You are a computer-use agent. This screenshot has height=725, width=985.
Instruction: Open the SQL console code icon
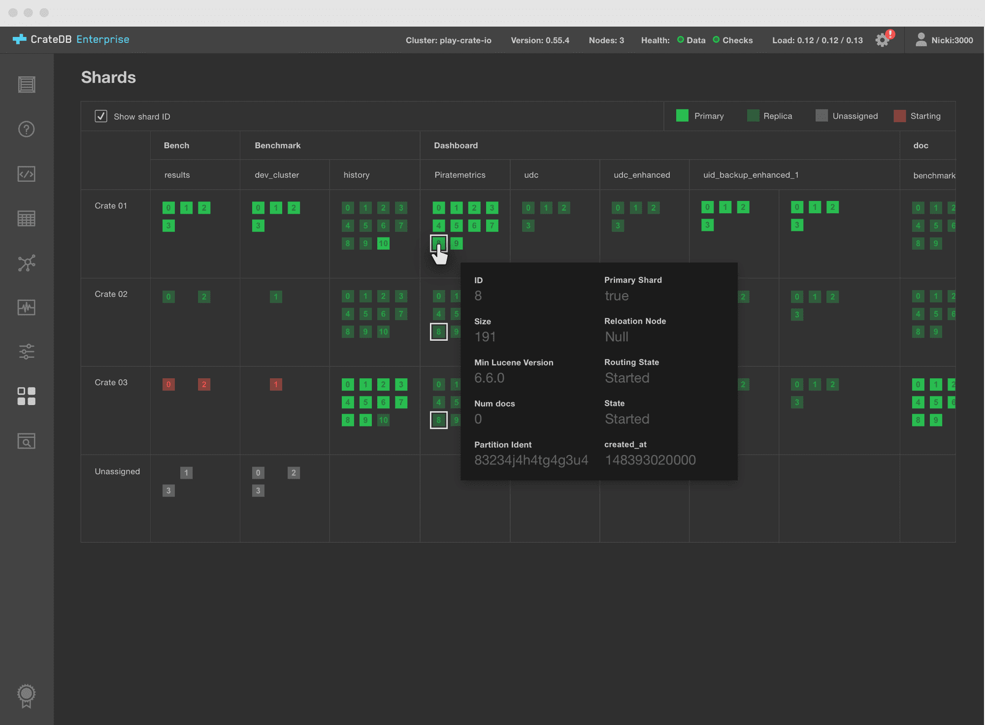[27, 174]
